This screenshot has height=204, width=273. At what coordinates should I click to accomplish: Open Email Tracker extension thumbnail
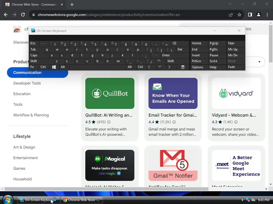(173, 93)
